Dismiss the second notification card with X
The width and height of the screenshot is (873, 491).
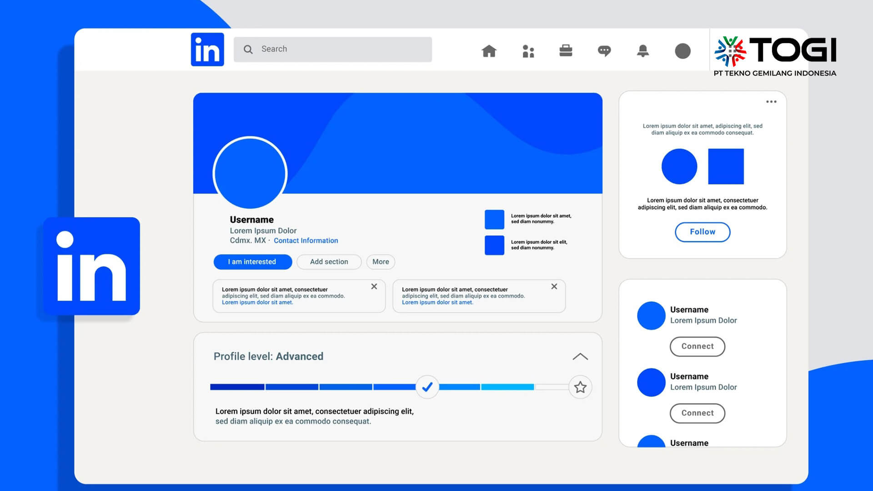coord(553,286)
